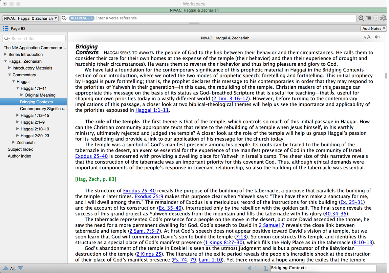Viewport: 389px width, 273px height.
Task: Collapse the Commentary section triangle
Action: click(9, 75)
